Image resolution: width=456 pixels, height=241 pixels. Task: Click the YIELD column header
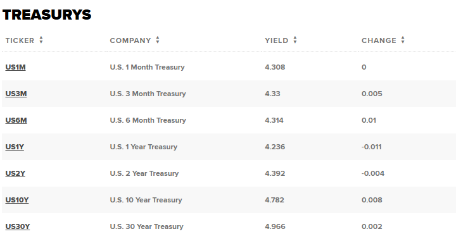tap(276, 40)
